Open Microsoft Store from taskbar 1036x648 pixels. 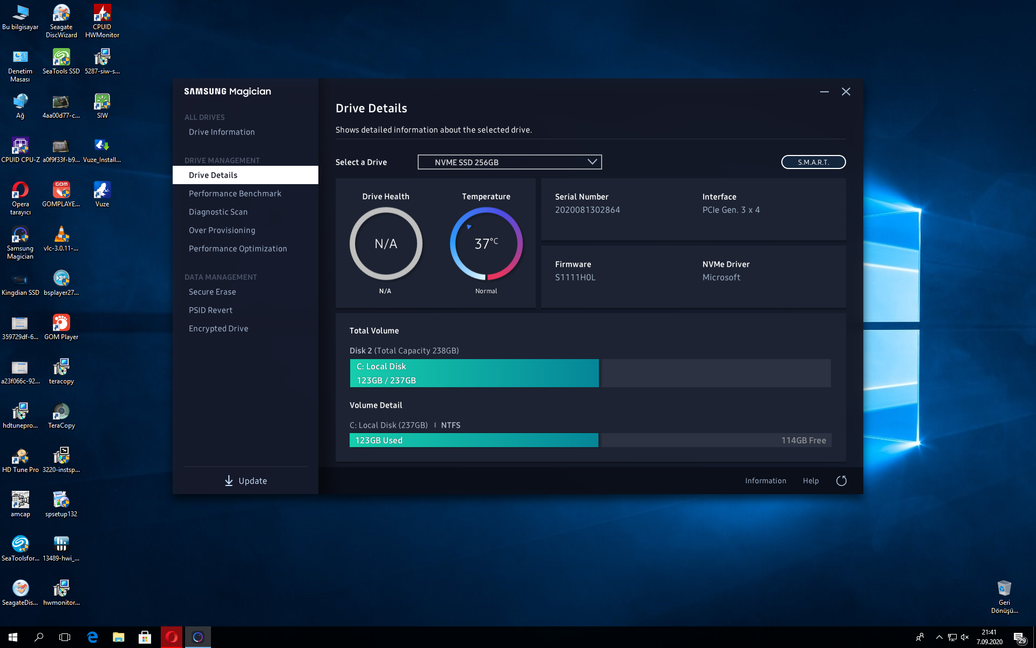tap(145, 637)
